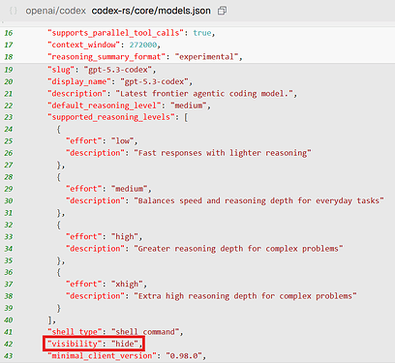The image size is (395, 363).
Task: Click the "experimental" value
Action: 206,57
